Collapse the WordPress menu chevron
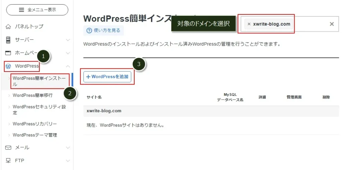 click(x=68, y=66)
